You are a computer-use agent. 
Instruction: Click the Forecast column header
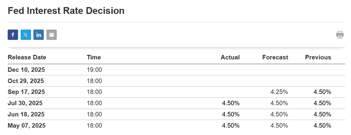coord(275,57)
